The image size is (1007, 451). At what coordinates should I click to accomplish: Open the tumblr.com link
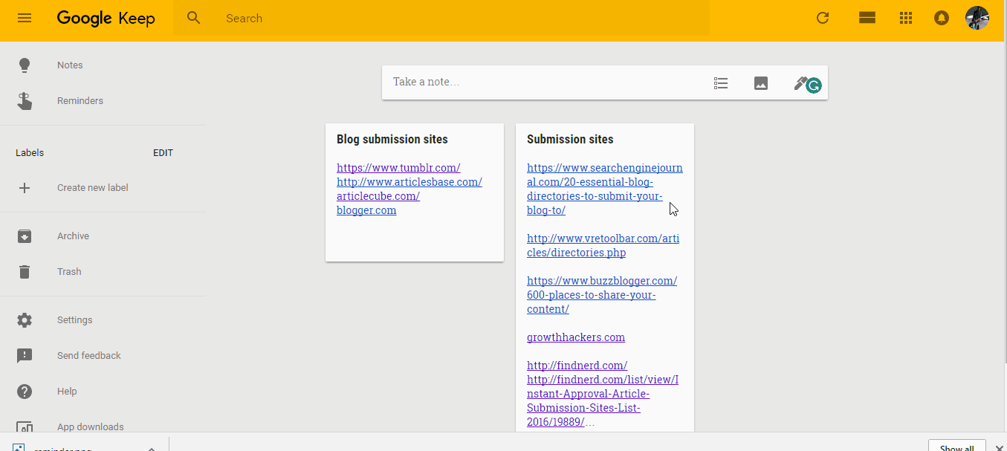398,168
